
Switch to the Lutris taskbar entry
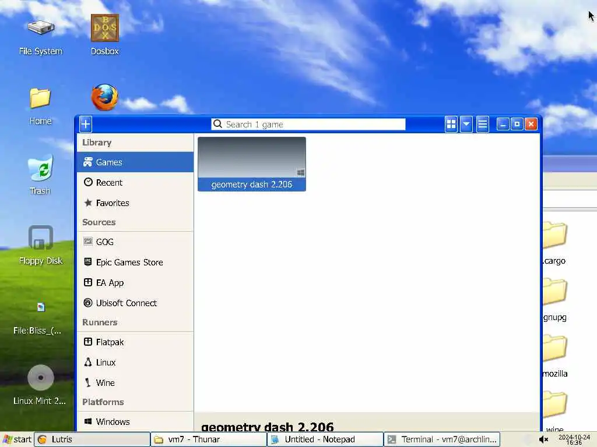pyautogui.click(x=93, y=439)
